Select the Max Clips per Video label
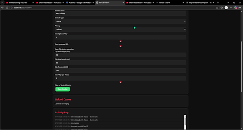243x130 pixels. click(x=62, y=75)
